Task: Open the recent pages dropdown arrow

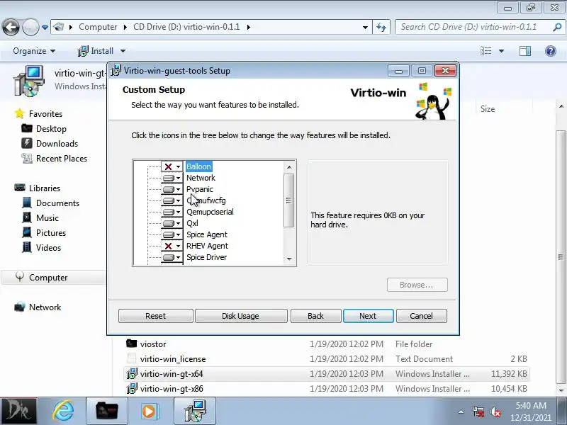Action: click(45, 27)
